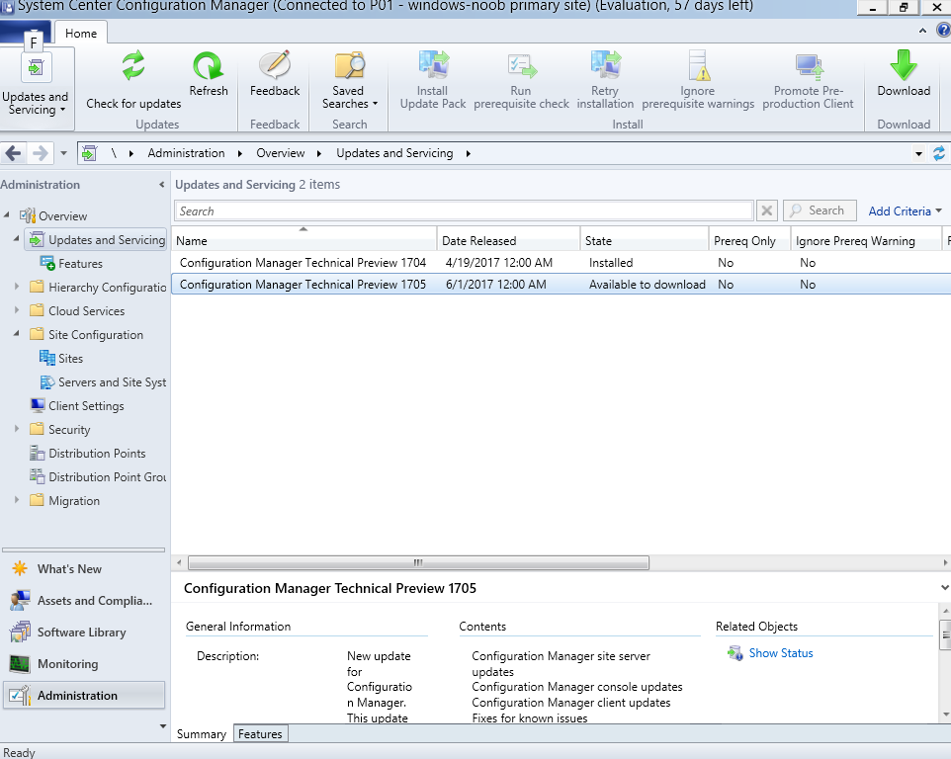The image size is (951, 759).
Task: Open the Home ribbon tab
Action: 81,34
